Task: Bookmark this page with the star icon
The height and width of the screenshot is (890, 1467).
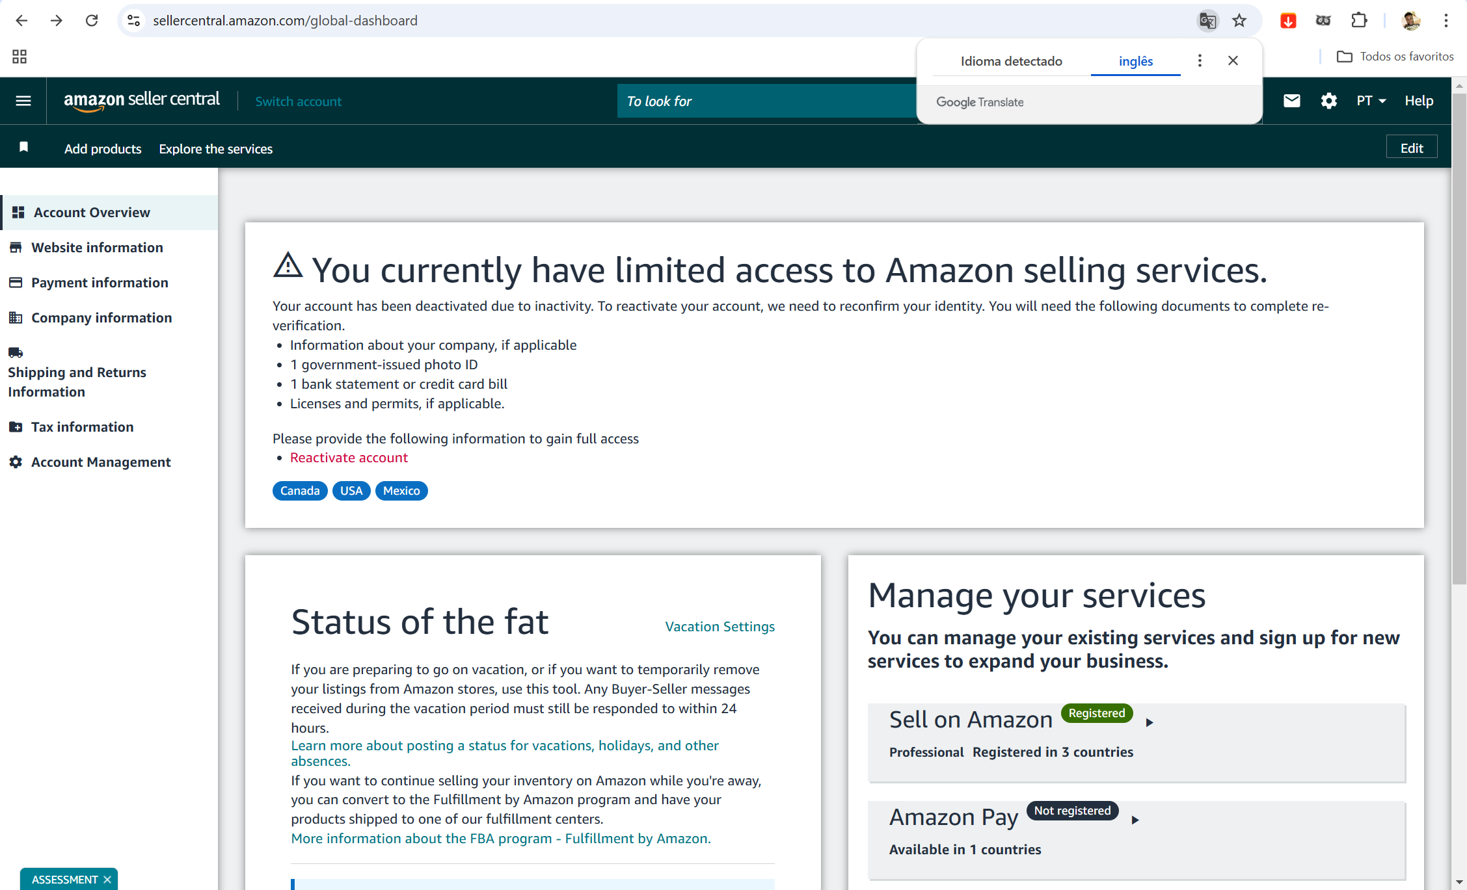Action: point(1239,21)
